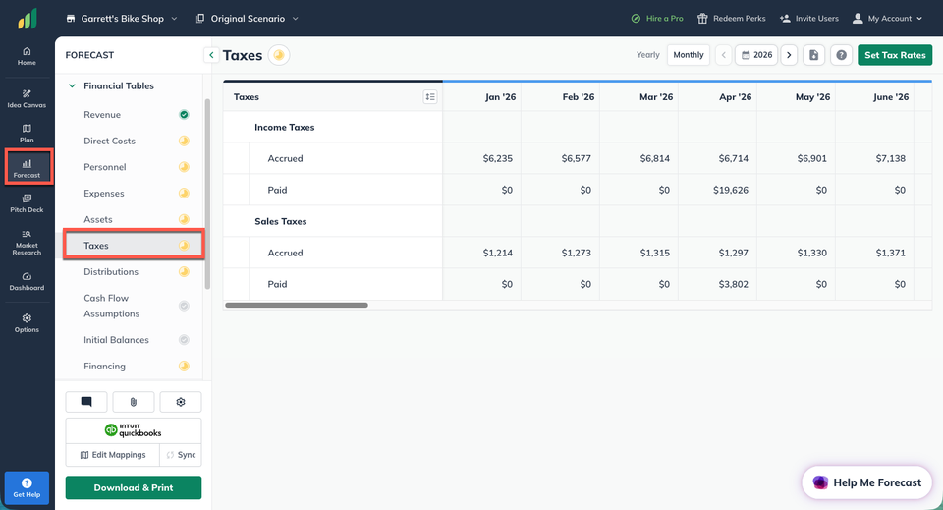Switch to Yearly view
943x510 pixels.
click(647, 55)
